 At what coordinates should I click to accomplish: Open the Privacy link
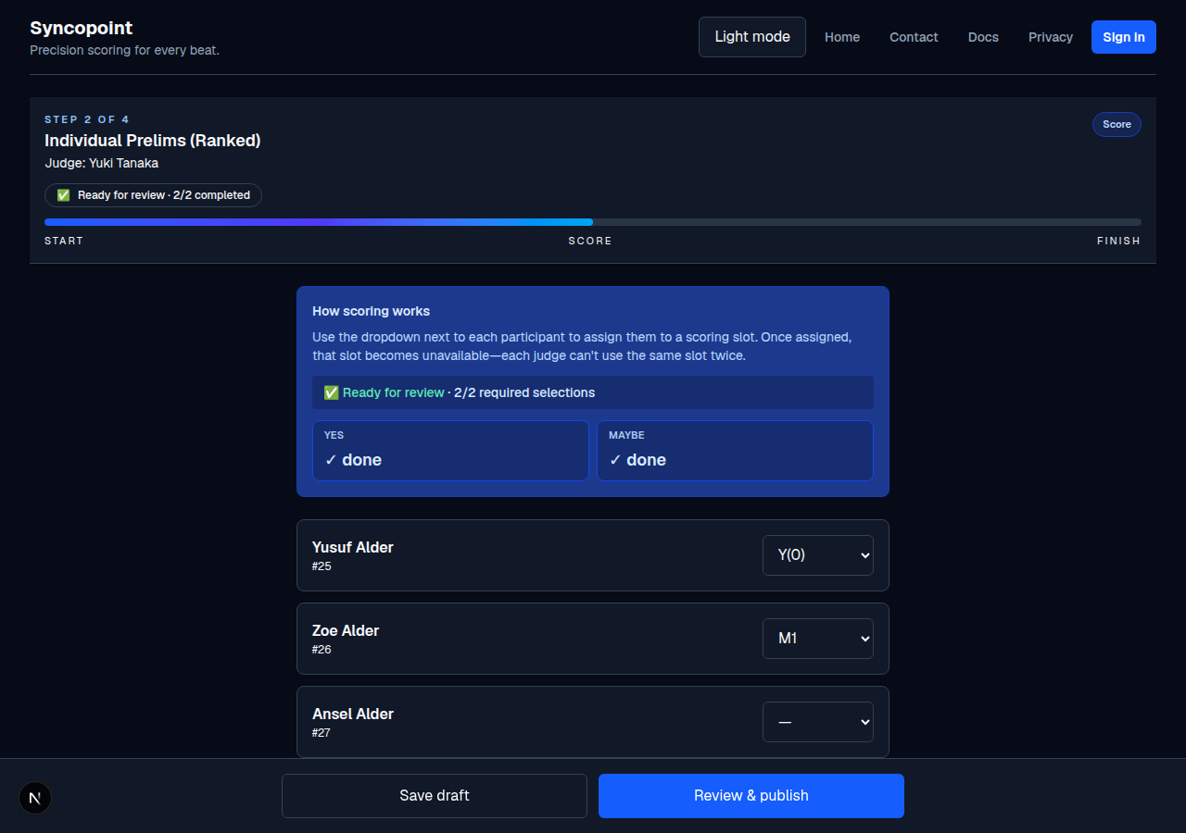coord(1051,37)
